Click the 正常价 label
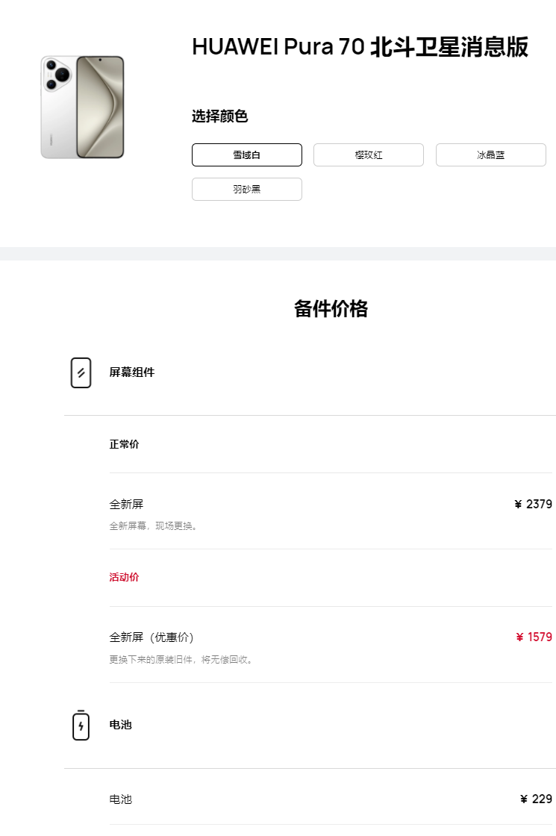The height and width of the screenshot is (836, 556). coord(124,444)
